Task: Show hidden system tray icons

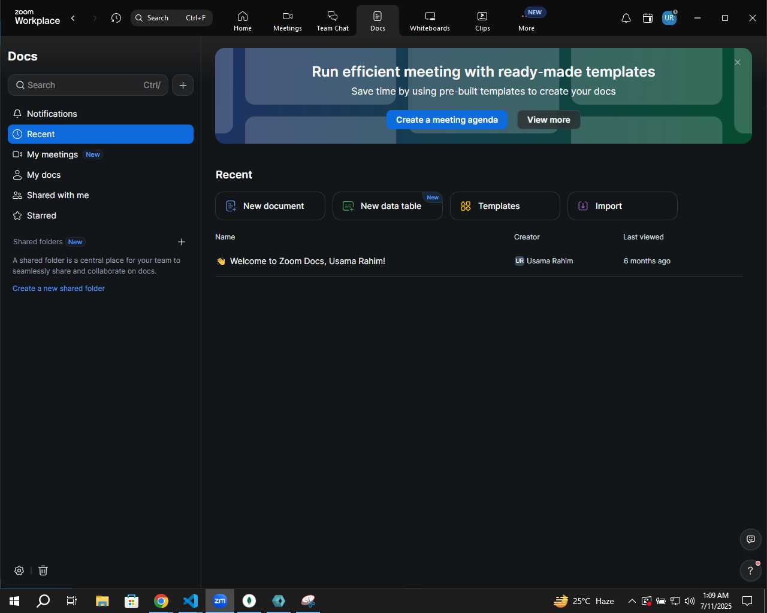Action: click(632, 601)
